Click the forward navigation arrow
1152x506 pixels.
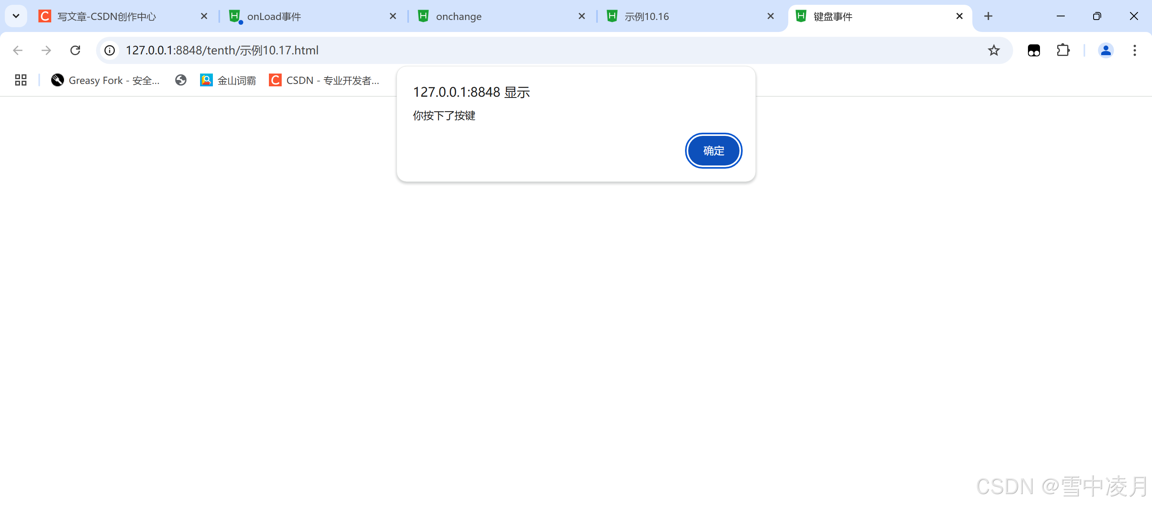pyautogui.click(x=46, y=50)
